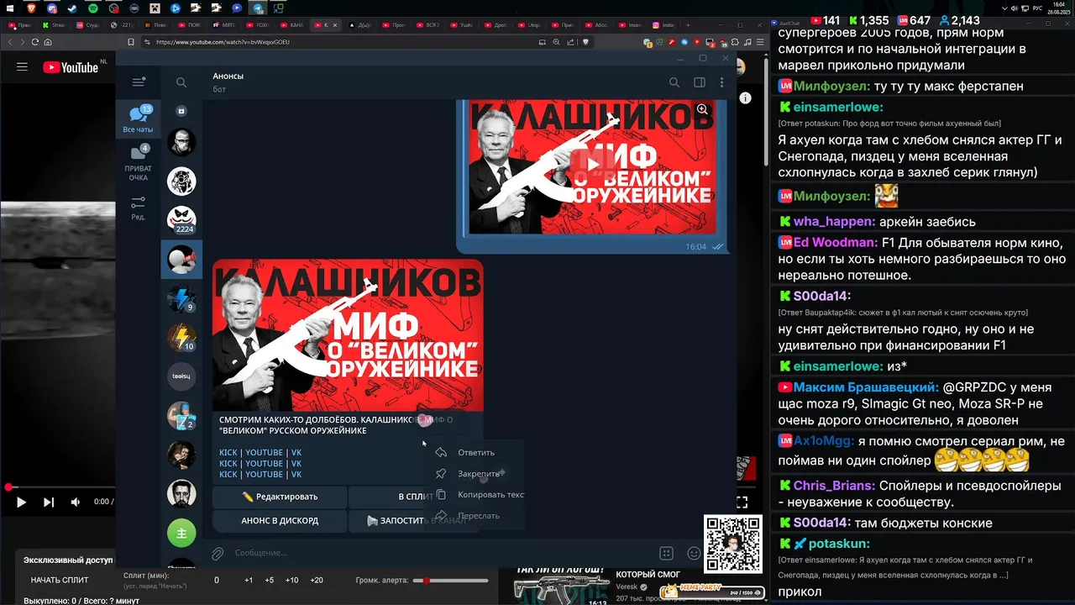Open the AK rifle recommended video thumbnail
The width and height of the screenshot is (1075, 605).
[x=562, y=585]
